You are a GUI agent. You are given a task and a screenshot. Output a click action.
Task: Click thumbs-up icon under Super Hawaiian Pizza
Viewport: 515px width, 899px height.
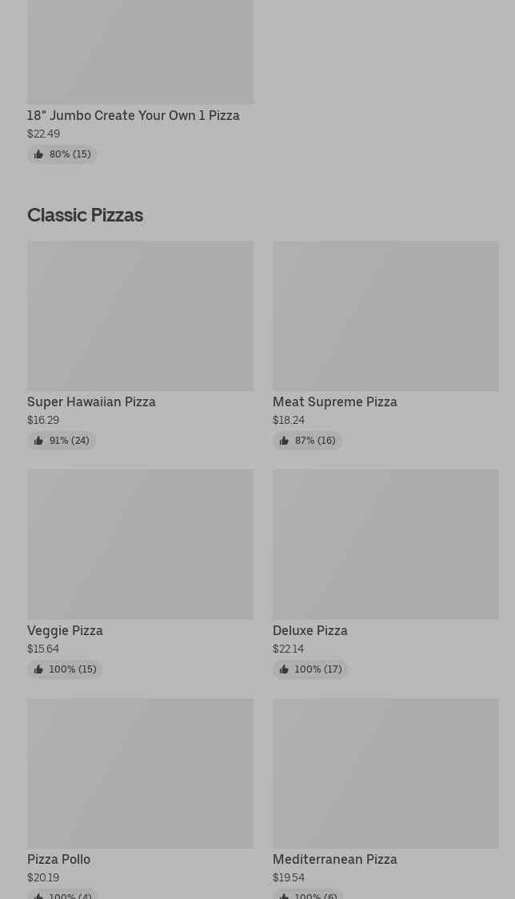click(x=38, y=441)
